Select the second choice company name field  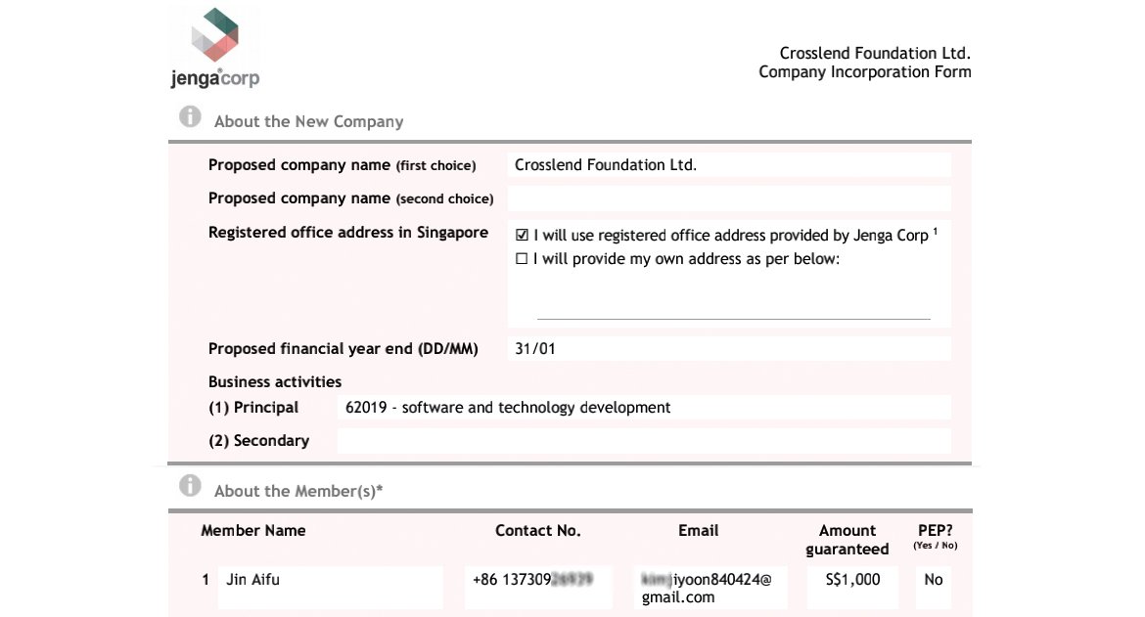click(729, 198)
